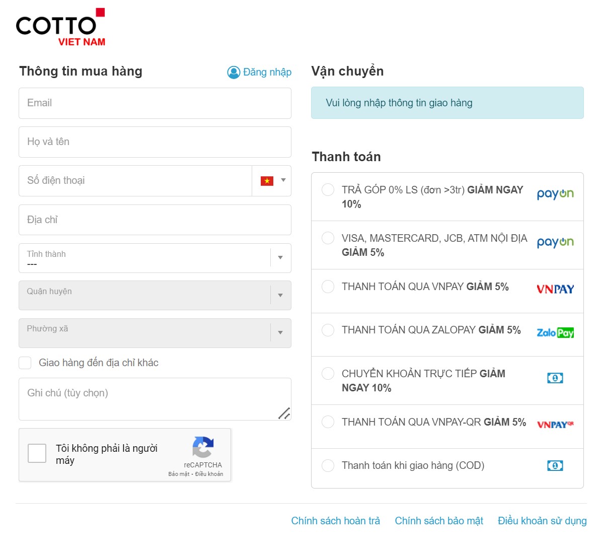The width and height of the screenshot is (597, 552).
Task: Click the Ghi chú textarea resize handle
Action: [x=284, y=413]
